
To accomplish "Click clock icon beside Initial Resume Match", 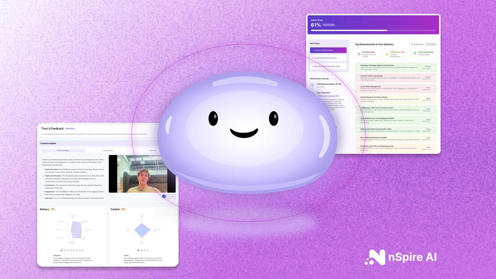I will (313, 85).
